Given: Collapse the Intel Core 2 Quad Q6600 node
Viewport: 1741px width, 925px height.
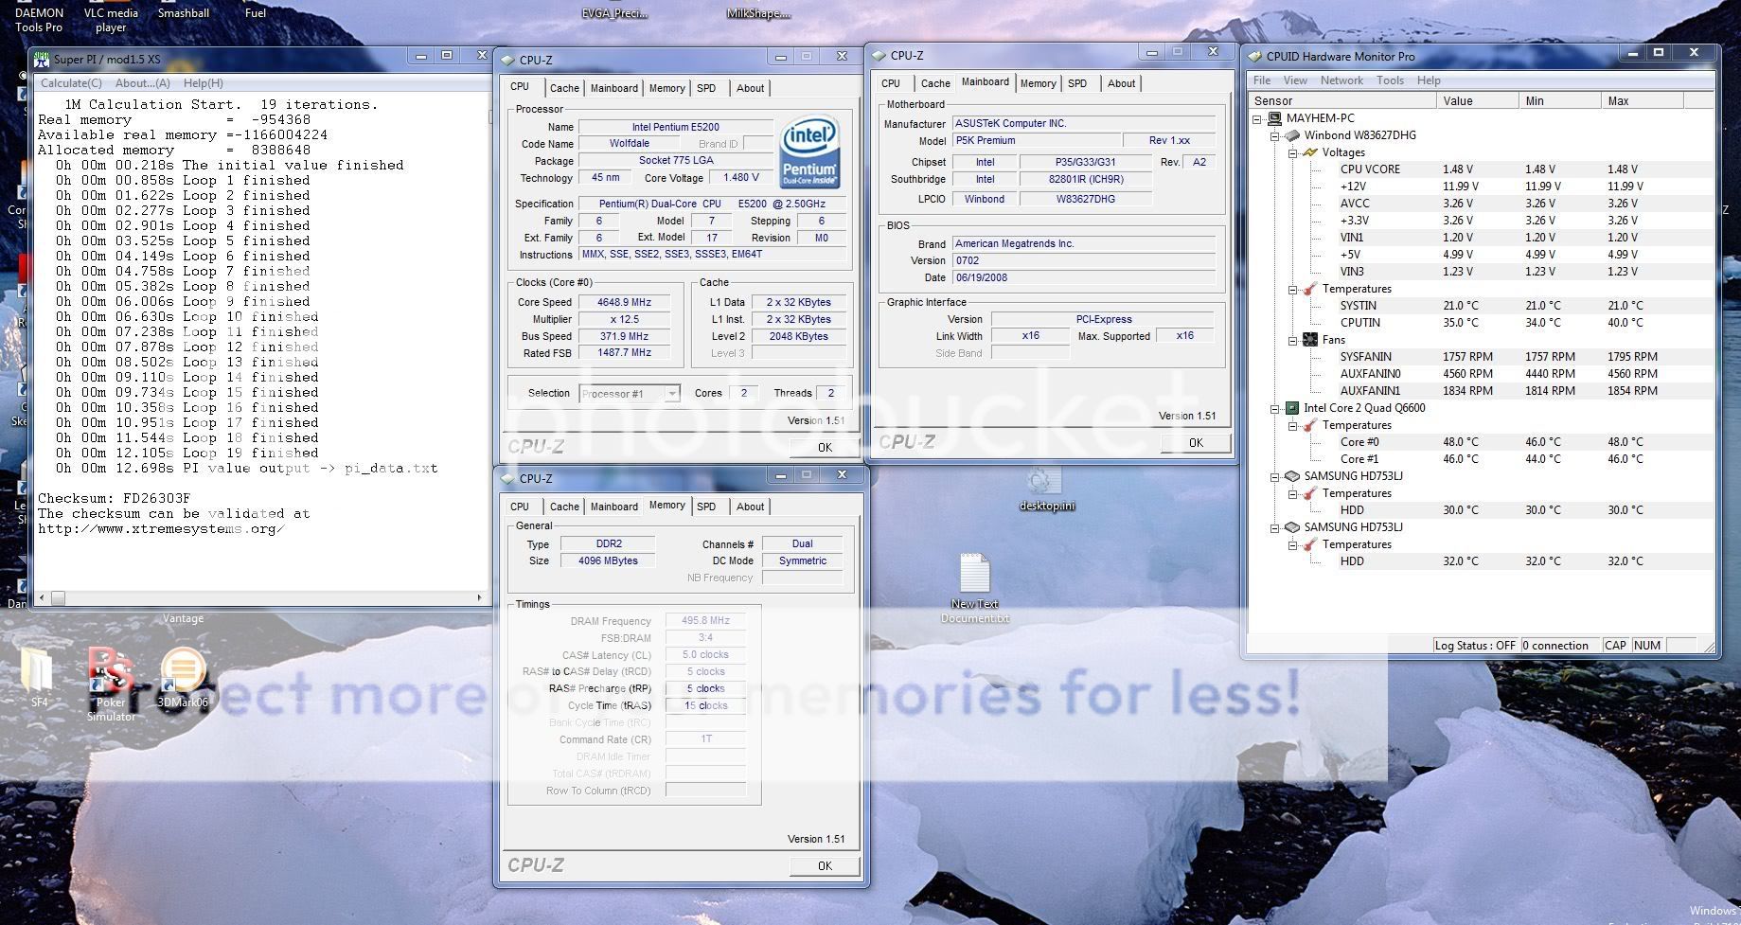Looking at the screenshot, I should point(1275,408).
